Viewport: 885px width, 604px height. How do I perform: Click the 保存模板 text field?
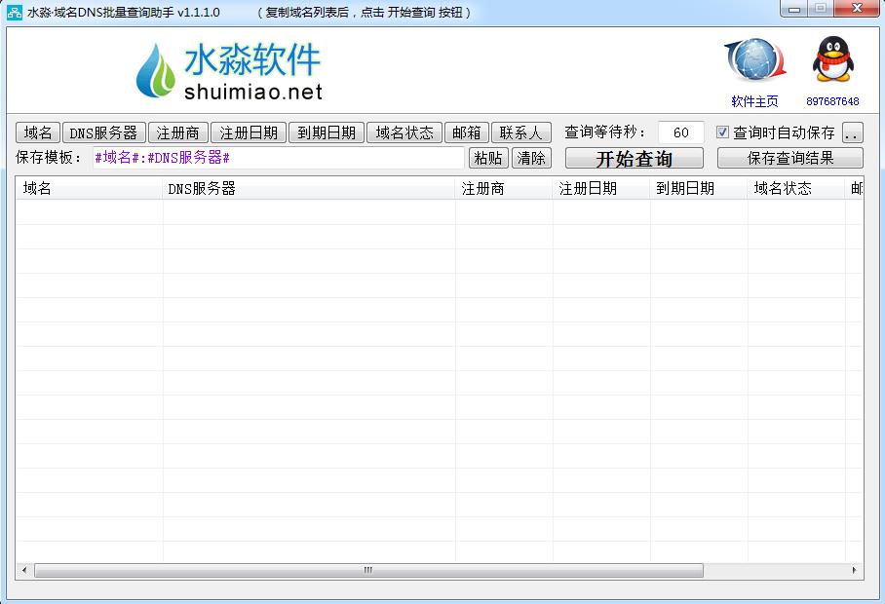[278, 158]
